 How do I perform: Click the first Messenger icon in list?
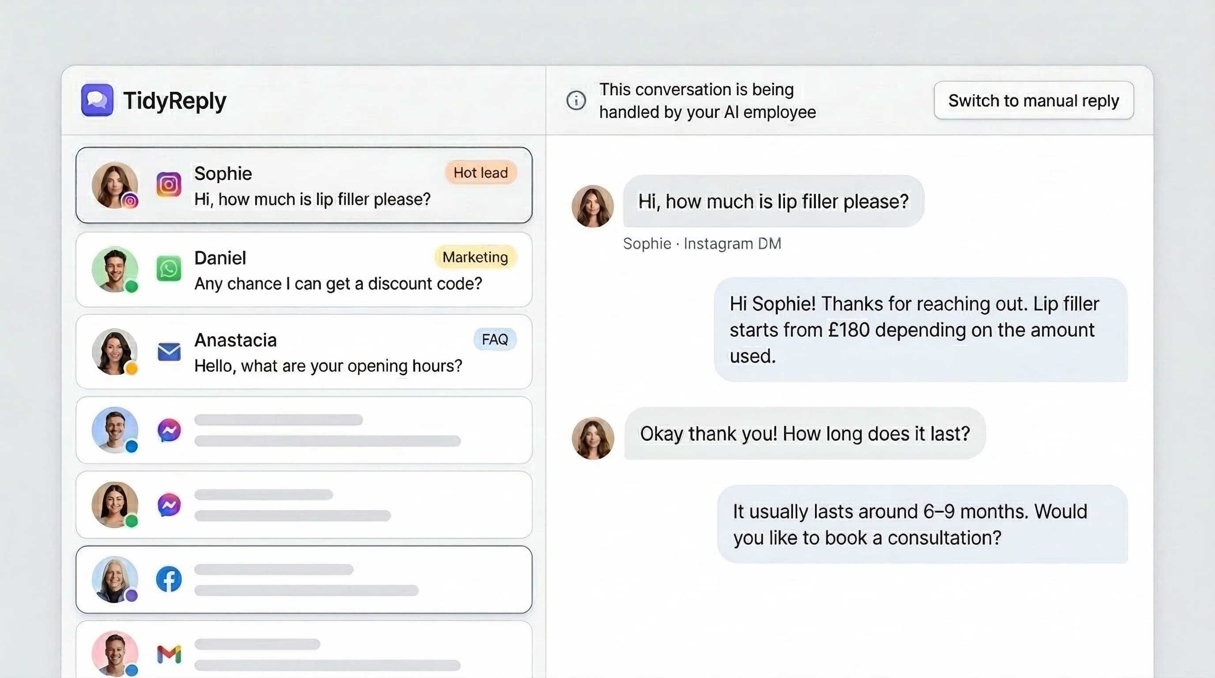(x=169, y=430)
